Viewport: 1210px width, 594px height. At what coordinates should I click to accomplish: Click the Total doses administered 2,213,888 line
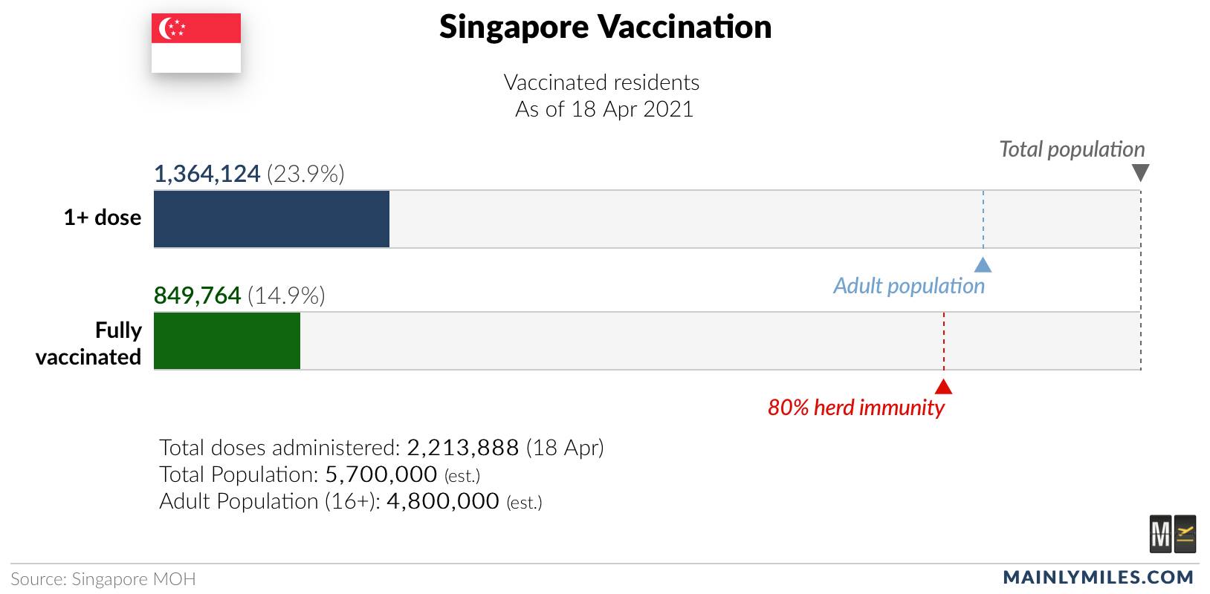[381, 448]
